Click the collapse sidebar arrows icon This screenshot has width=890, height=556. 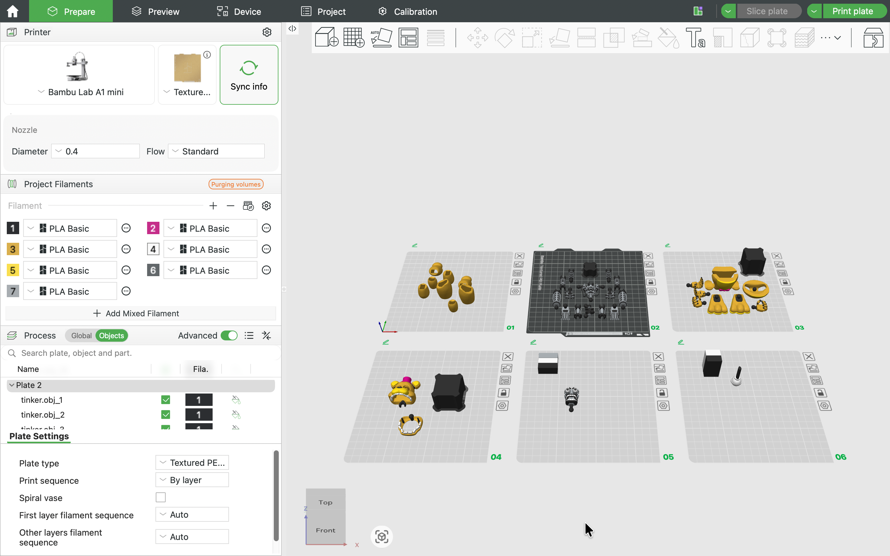tap(292, 28)
